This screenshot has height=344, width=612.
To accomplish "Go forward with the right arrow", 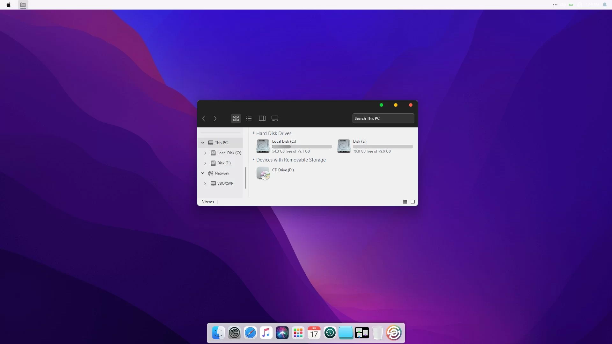I will 215,118.
